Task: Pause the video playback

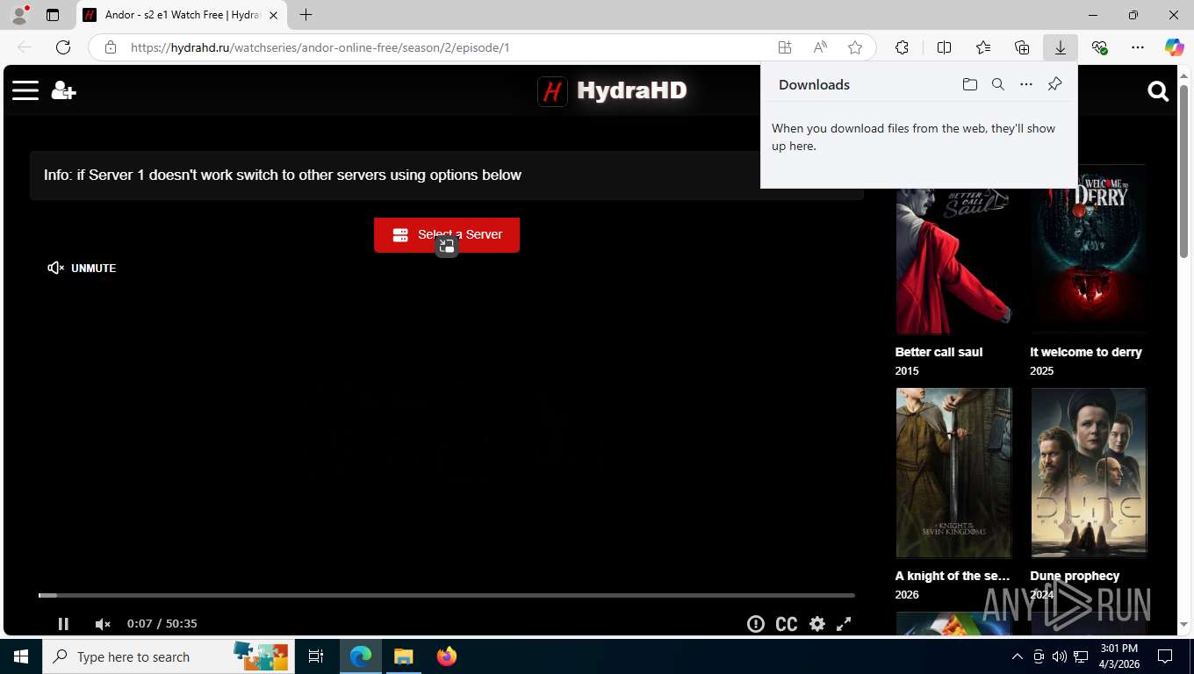Action: click(x=63, y=624)
